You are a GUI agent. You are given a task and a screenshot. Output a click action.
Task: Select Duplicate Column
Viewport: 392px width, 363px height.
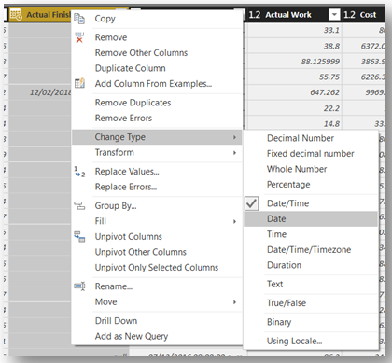(157, 68)
